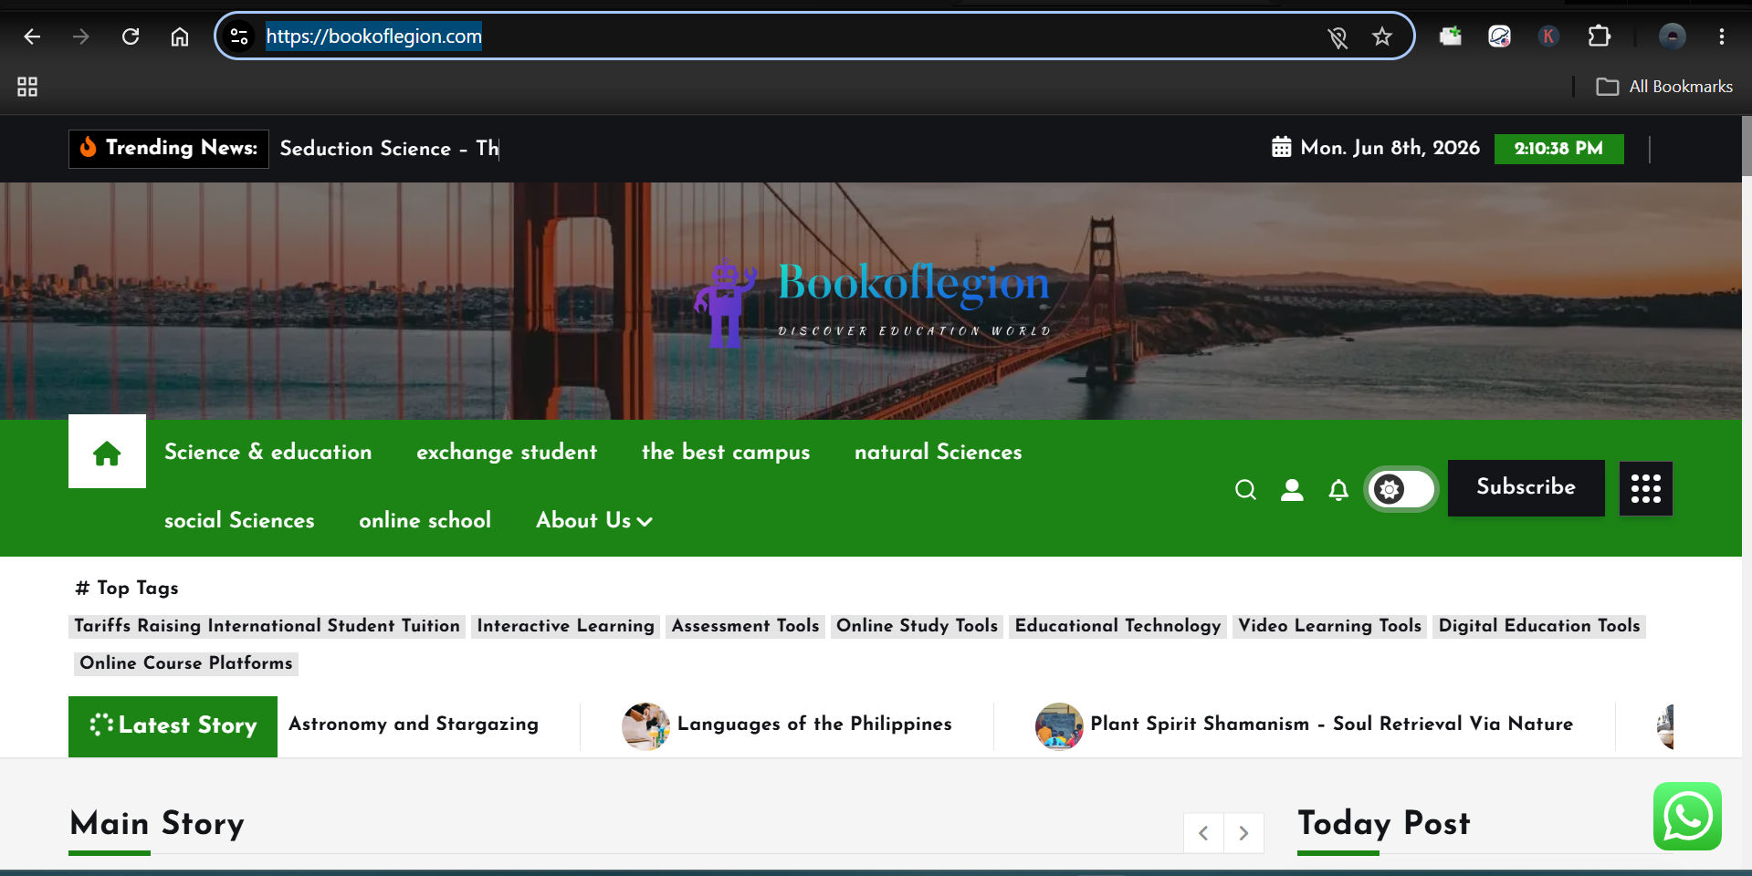
Task: Toggle the dark mode switch
Action: point(1401,489)
